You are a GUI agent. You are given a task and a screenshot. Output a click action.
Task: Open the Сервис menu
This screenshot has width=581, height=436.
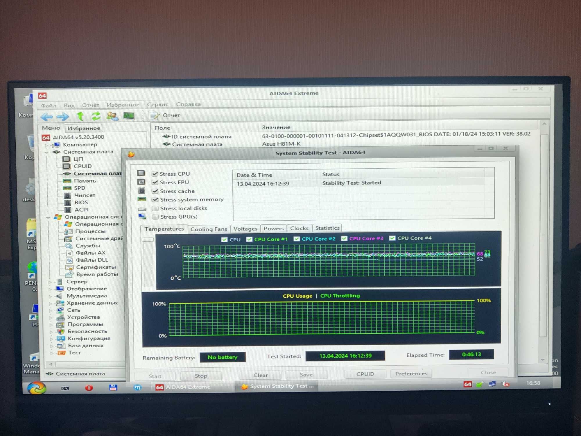157,104
